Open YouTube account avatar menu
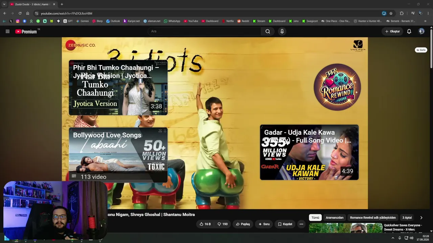 [x=421, y=31]
